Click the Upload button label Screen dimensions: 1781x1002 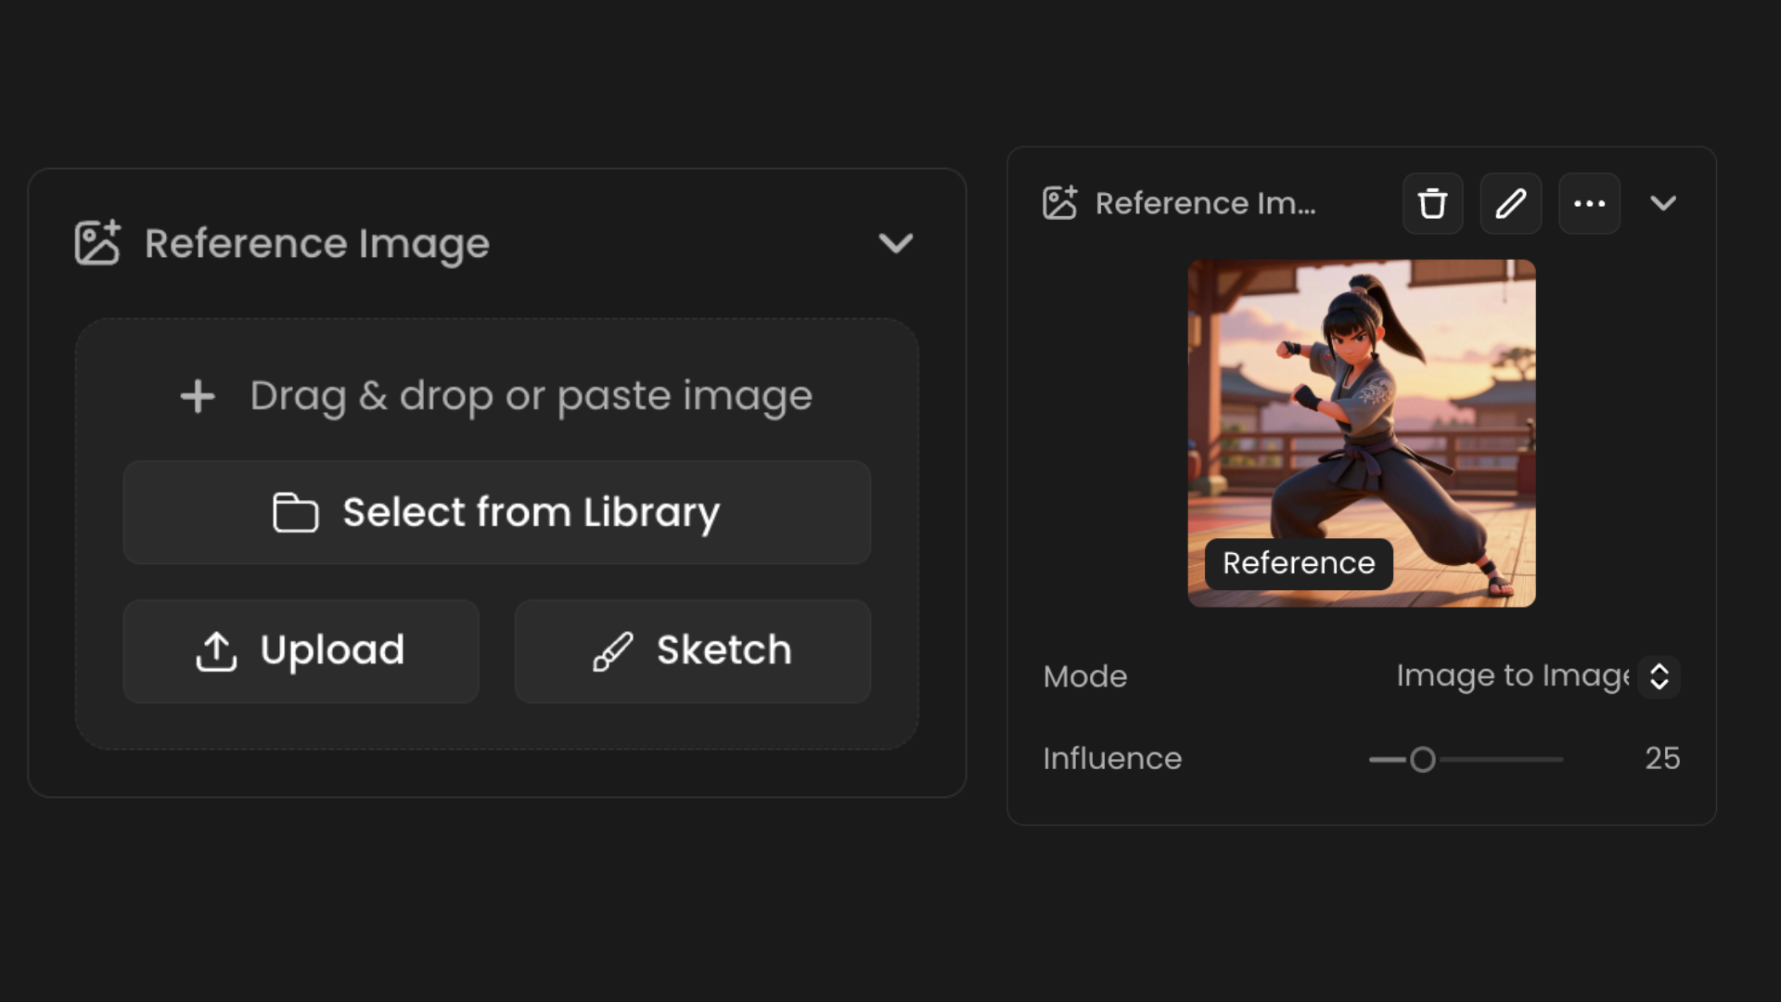click(332, 650)
